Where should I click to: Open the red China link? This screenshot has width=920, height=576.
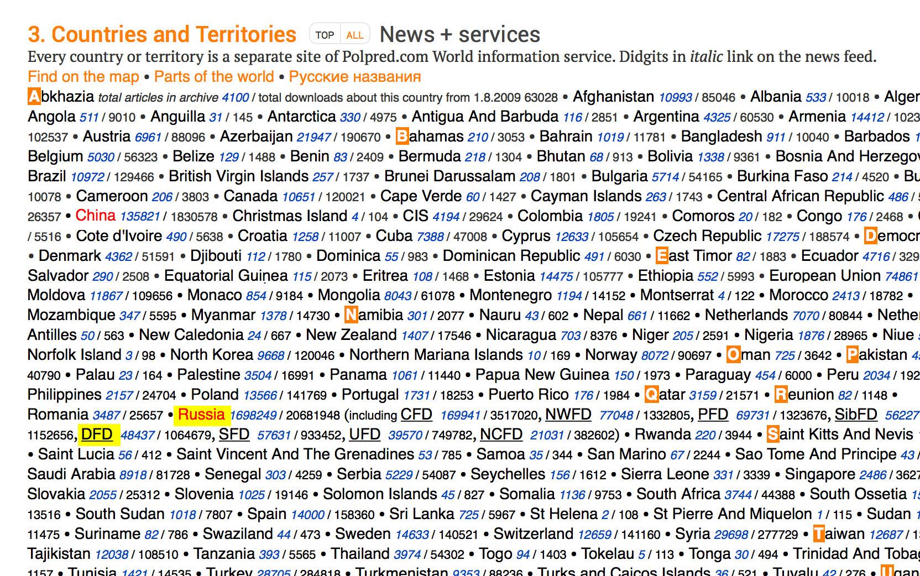tap(96, 216)
